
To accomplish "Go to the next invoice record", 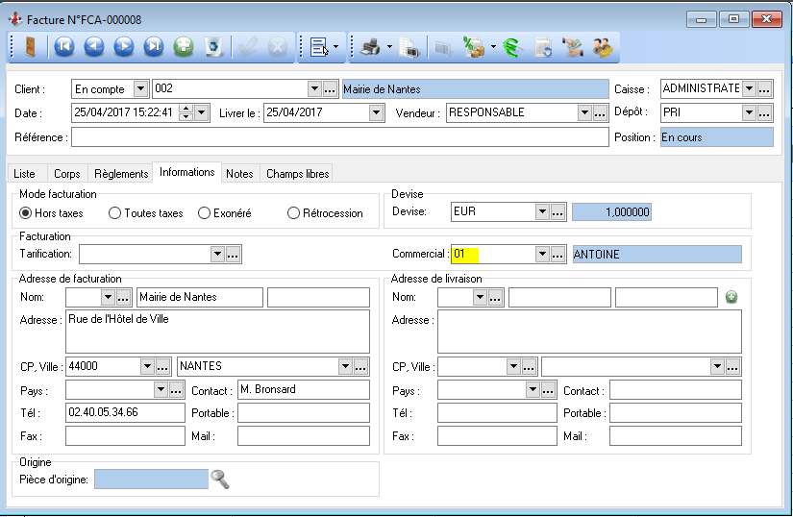I will 124,46.
